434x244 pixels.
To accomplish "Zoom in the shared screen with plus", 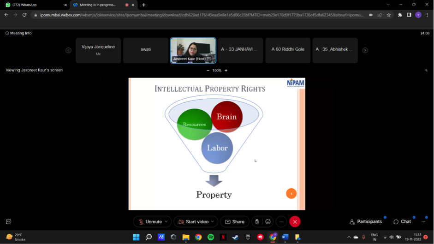I will click(226, 71).
